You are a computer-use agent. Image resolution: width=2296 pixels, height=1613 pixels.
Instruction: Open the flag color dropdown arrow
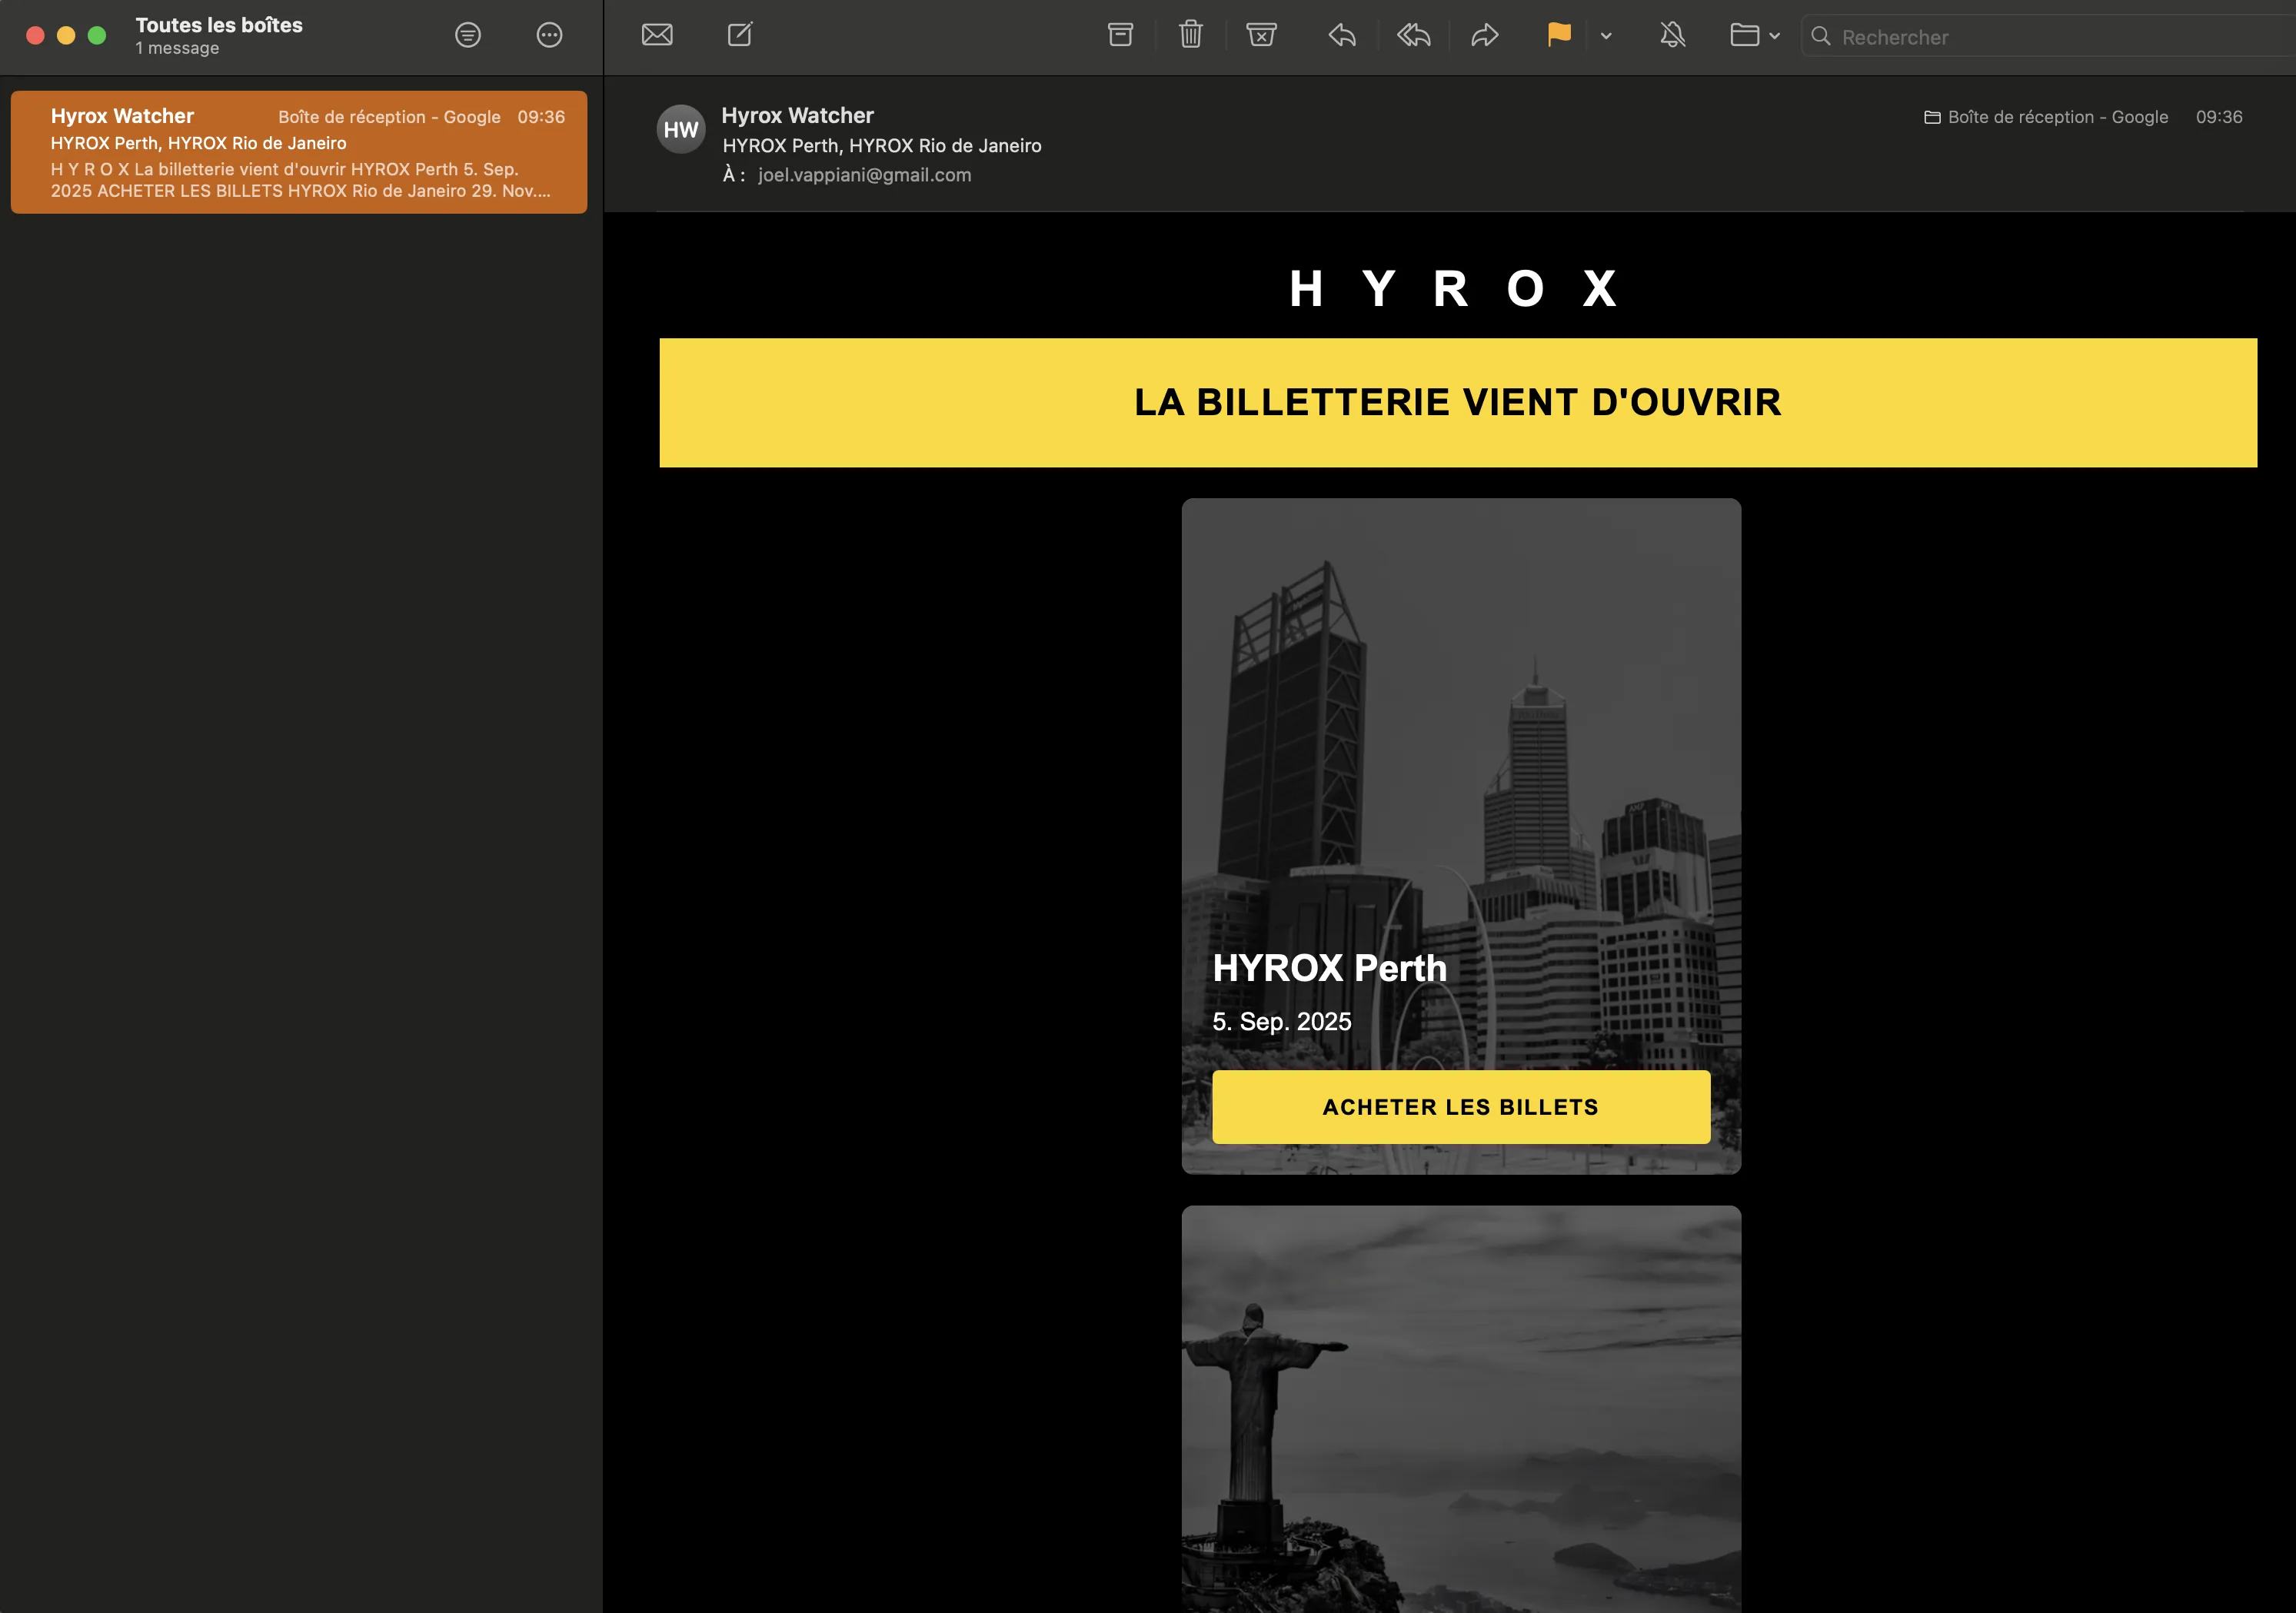1606,36
